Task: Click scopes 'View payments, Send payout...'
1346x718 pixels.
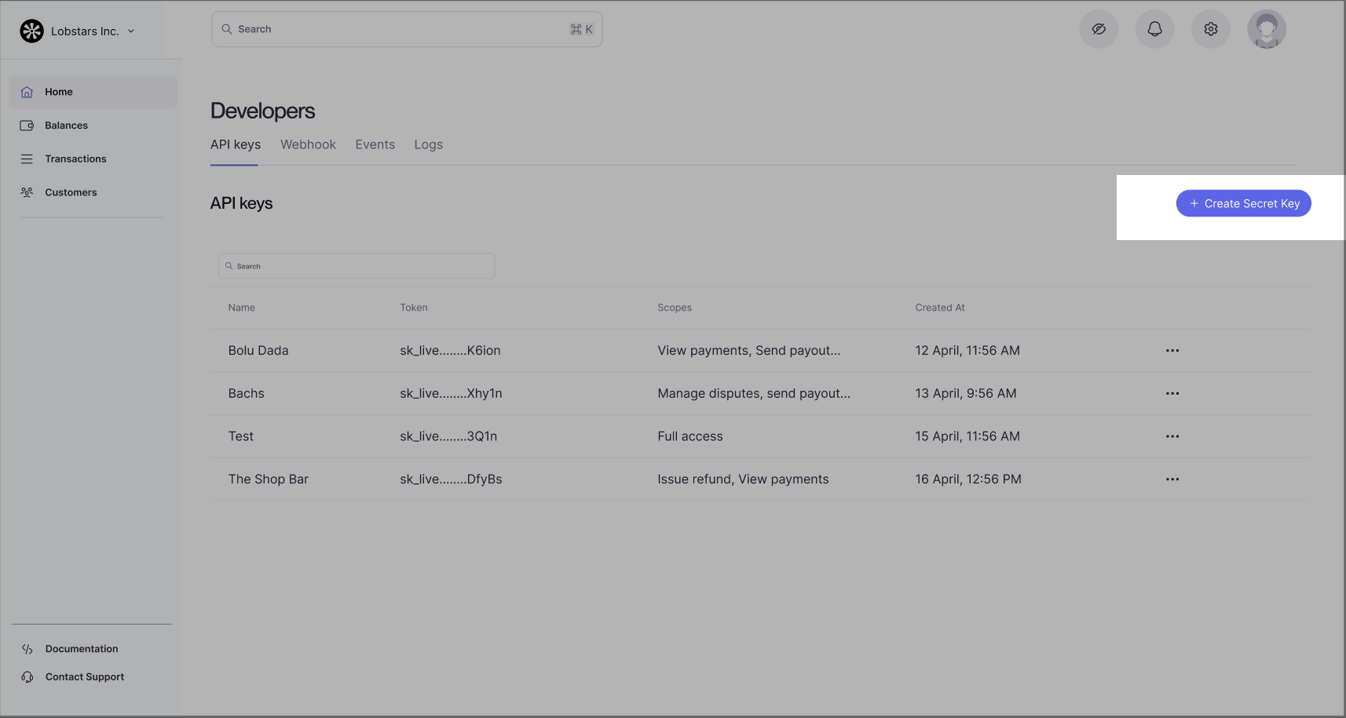Action: (749, 351)
